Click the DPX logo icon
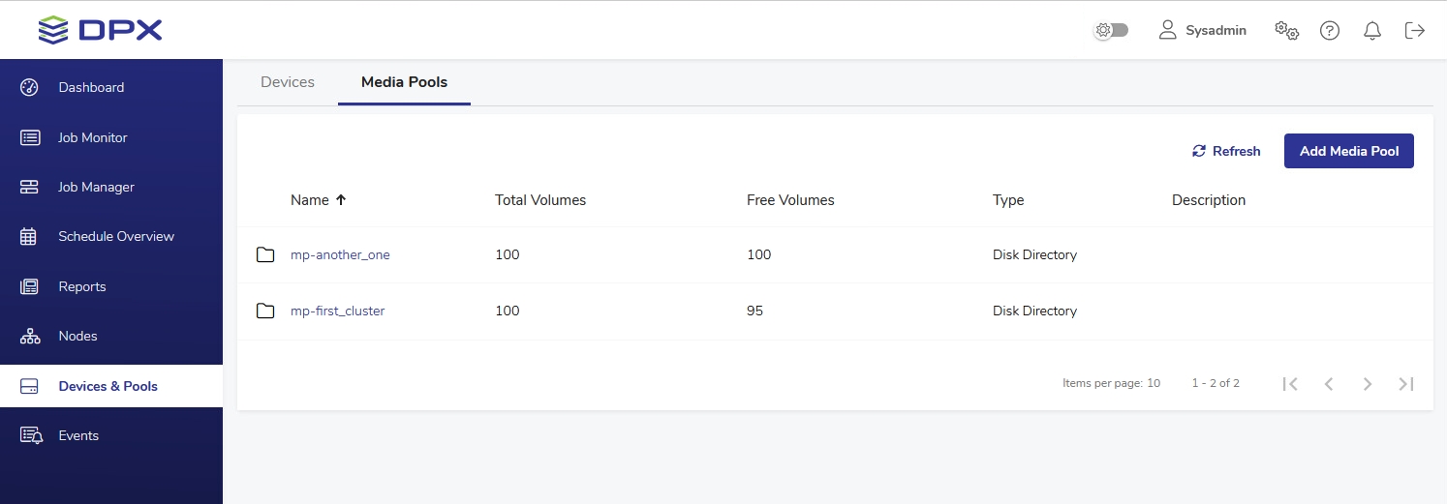Image resolution: width=1447 pixels, height=504 pixels. click(53, 30)
